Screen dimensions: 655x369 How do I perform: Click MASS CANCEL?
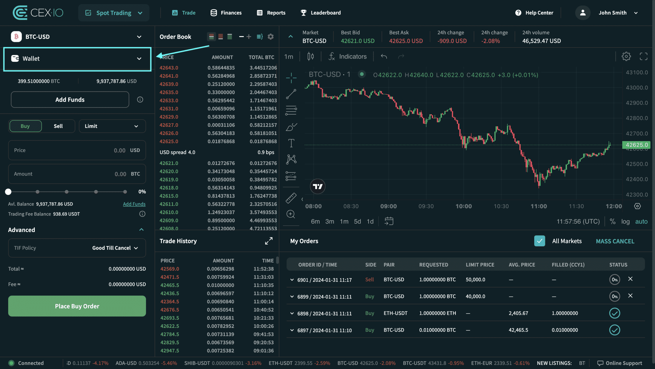(x=615, y=241)
